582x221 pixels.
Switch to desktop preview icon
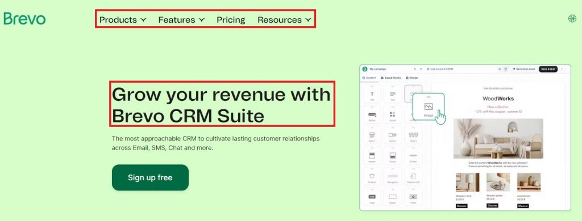(500, 69)
